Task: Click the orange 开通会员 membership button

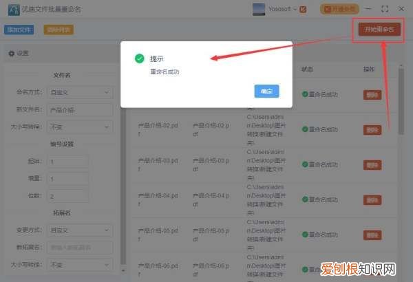Action: tap(339, 9)
